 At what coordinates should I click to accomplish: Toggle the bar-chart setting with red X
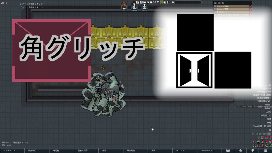[258, 146]
